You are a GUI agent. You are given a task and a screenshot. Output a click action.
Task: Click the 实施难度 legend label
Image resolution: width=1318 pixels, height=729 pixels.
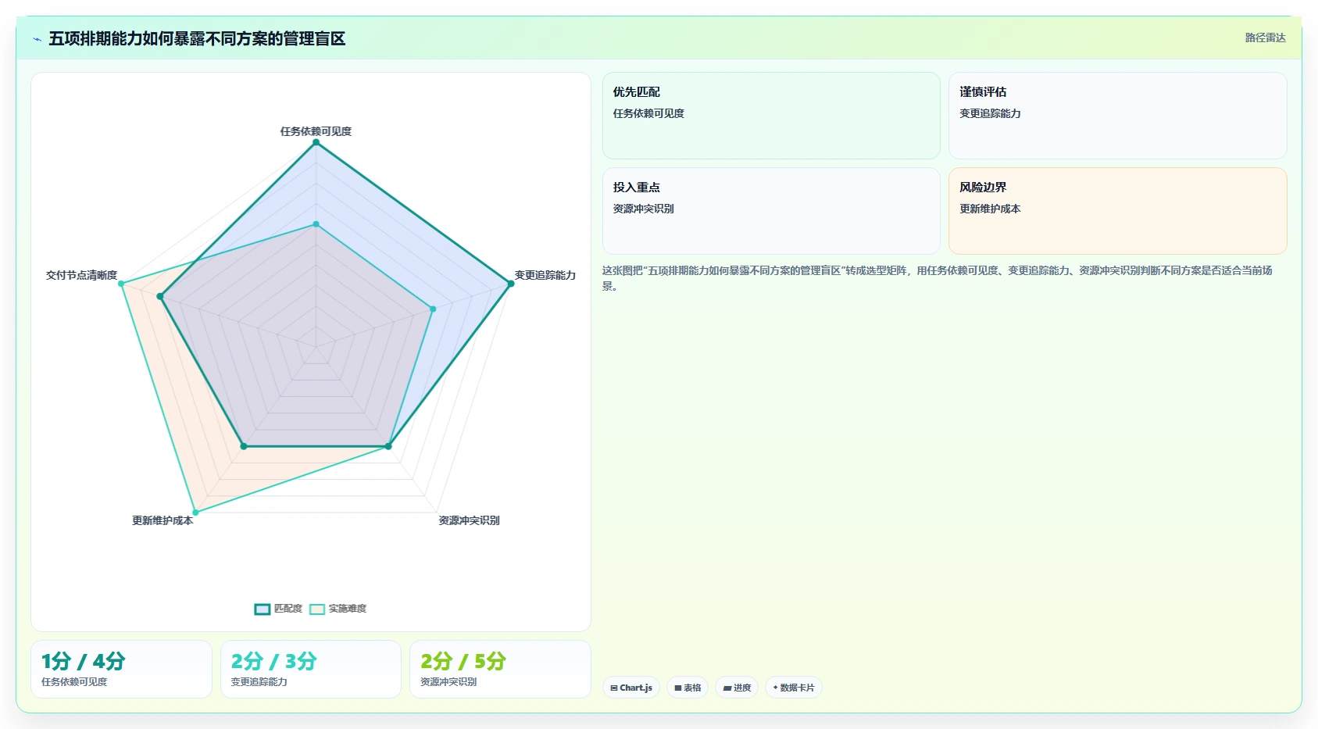(x=348, y=609)
